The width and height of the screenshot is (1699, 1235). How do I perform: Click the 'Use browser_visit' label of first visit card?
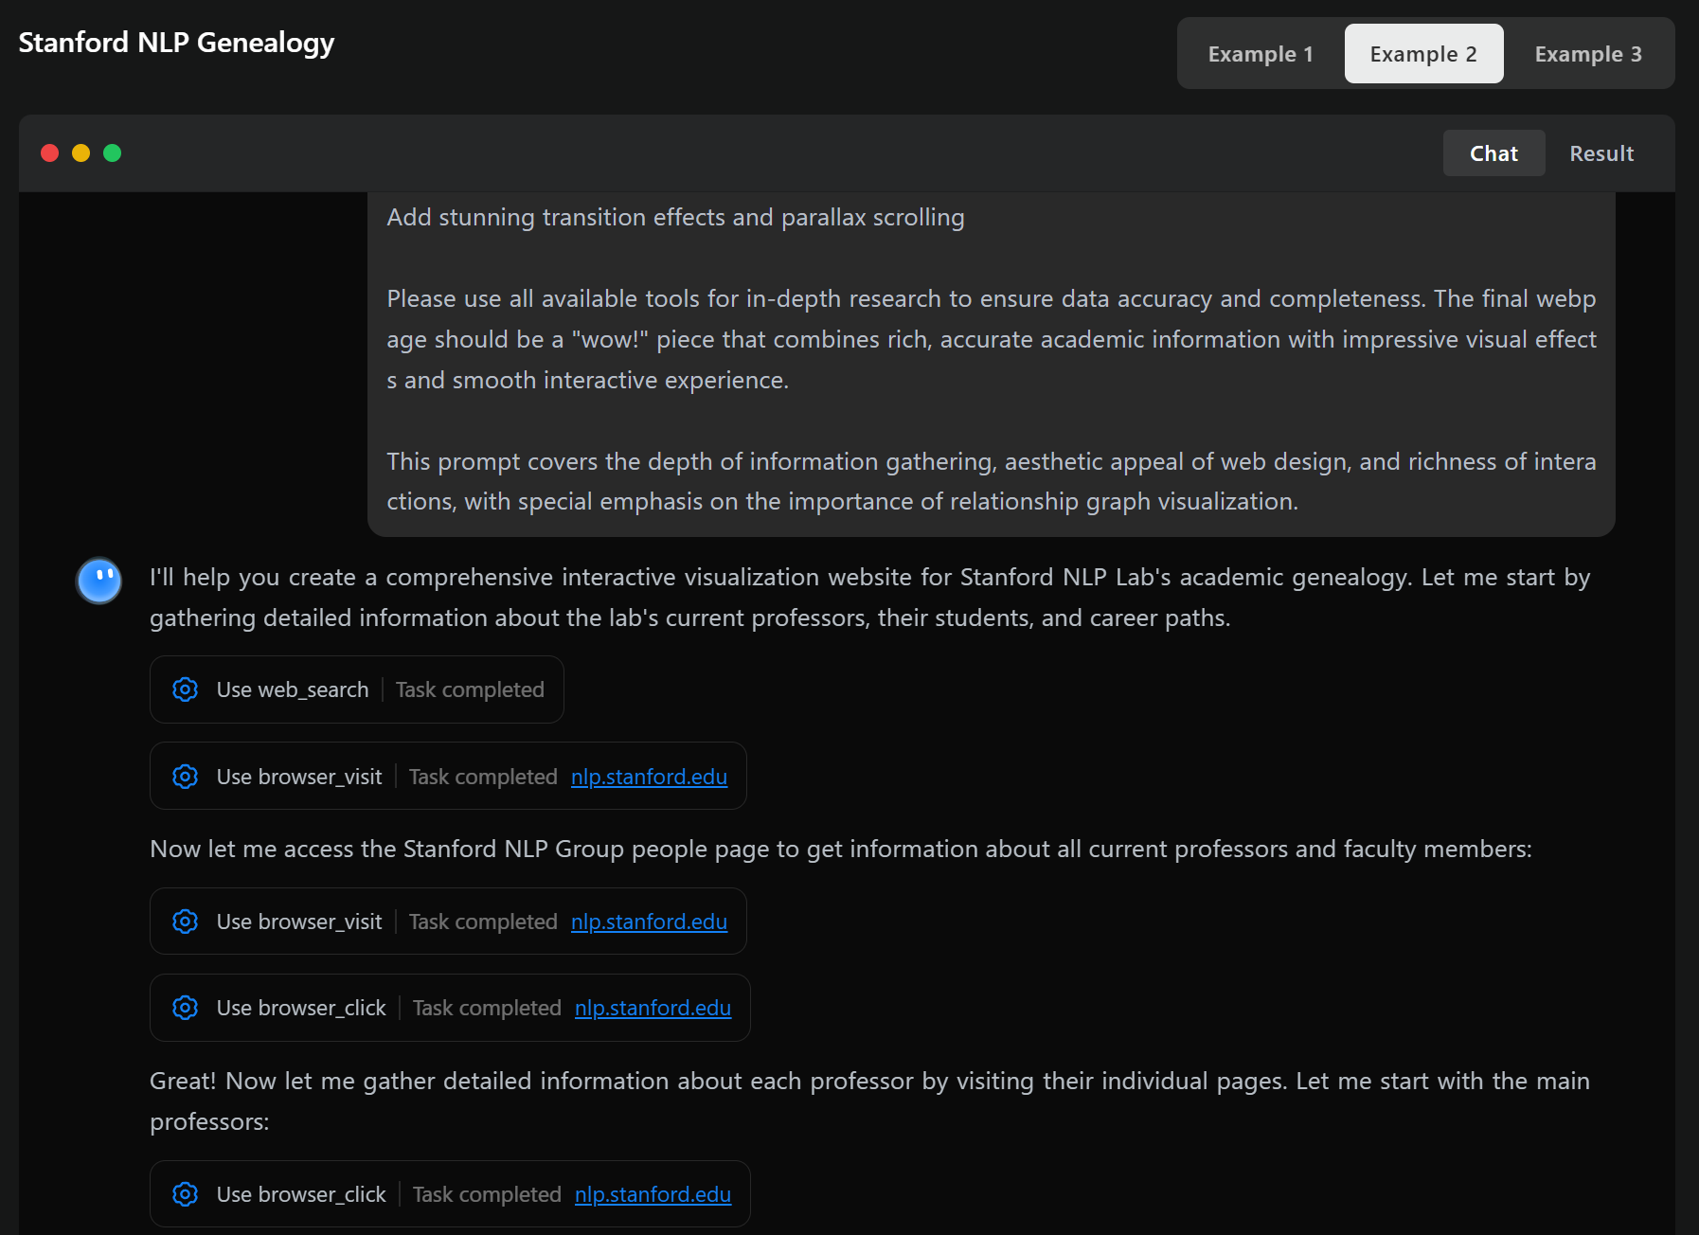pyautogui.click(x=299, y=777)
